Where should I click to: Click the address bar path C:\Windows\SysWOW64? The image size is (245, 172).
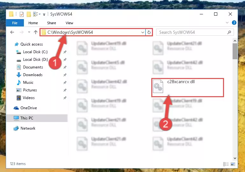[x=70, y=32]
